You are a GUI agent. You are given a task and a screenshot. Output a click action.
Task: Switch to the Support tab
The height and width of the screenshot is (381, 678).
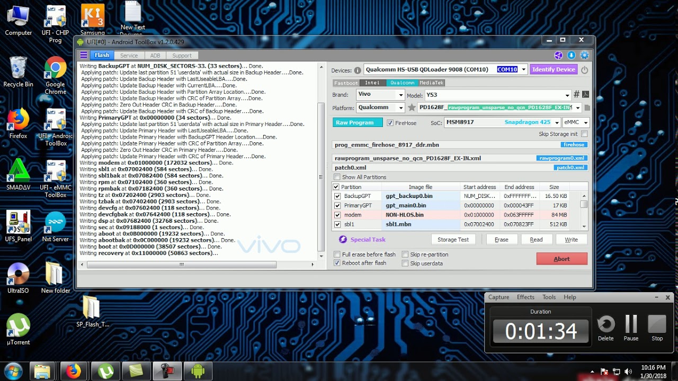click(182, 55)
